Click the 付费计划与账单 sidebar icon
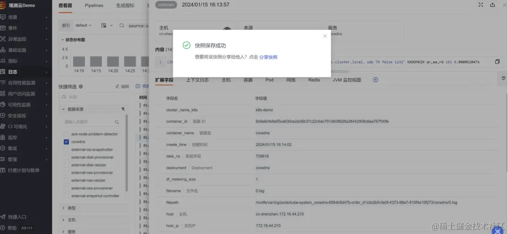This screenshot has width=508, height=234. (3, 170)
